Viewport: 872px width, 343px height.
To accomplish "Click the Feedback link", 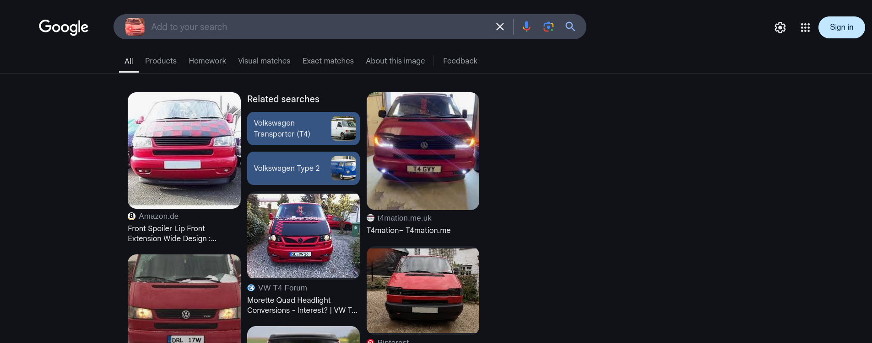I will 460,61.
